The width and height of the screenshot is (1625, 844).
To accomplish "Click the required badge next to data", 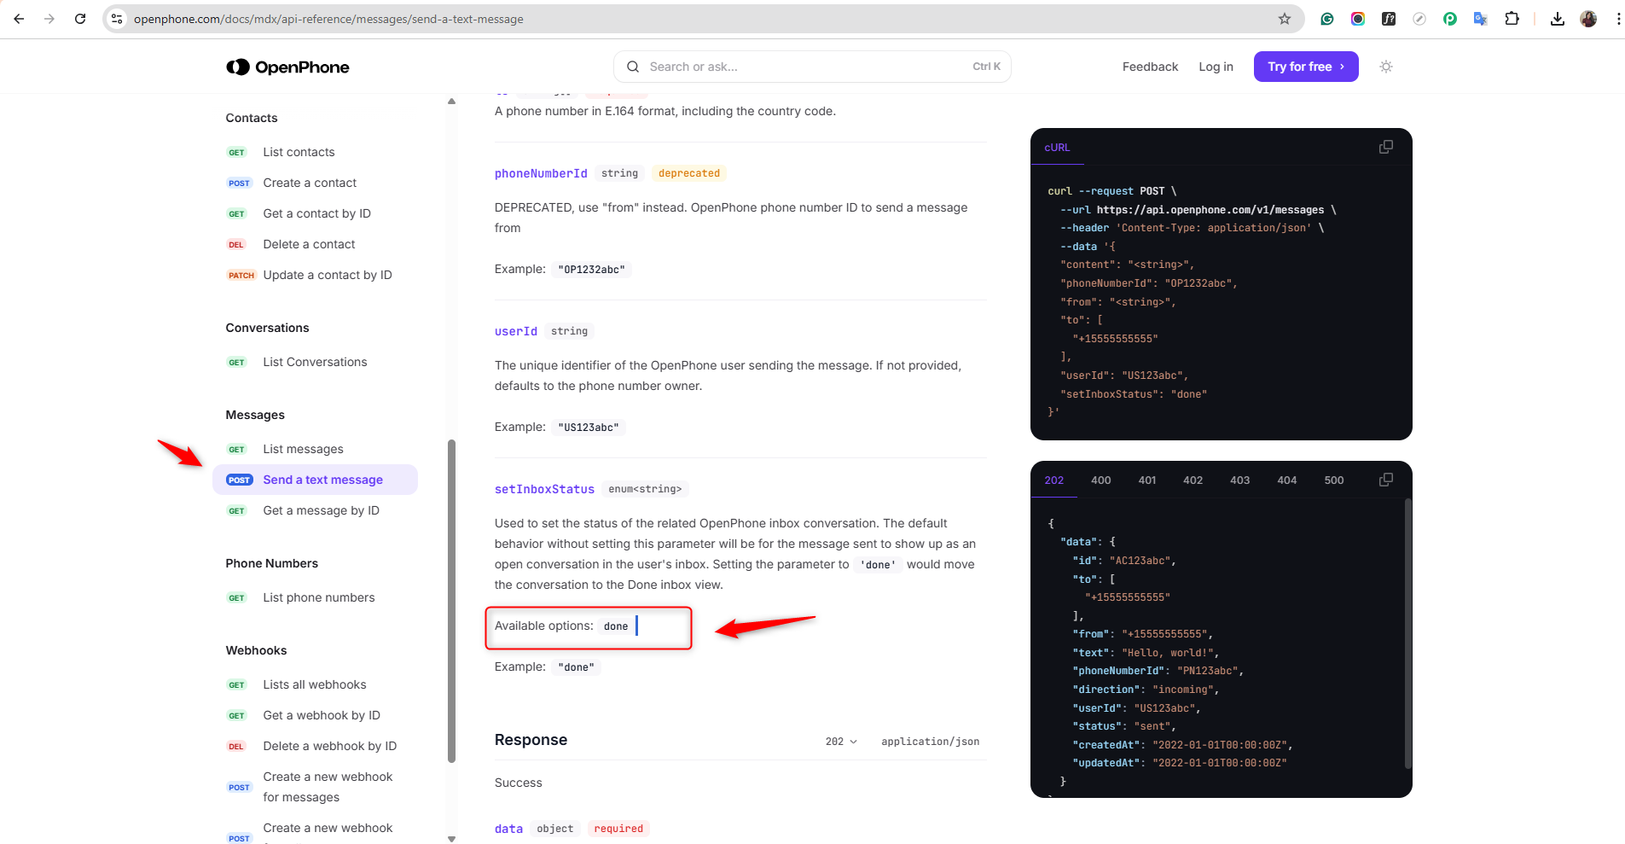I will (618, 829).
